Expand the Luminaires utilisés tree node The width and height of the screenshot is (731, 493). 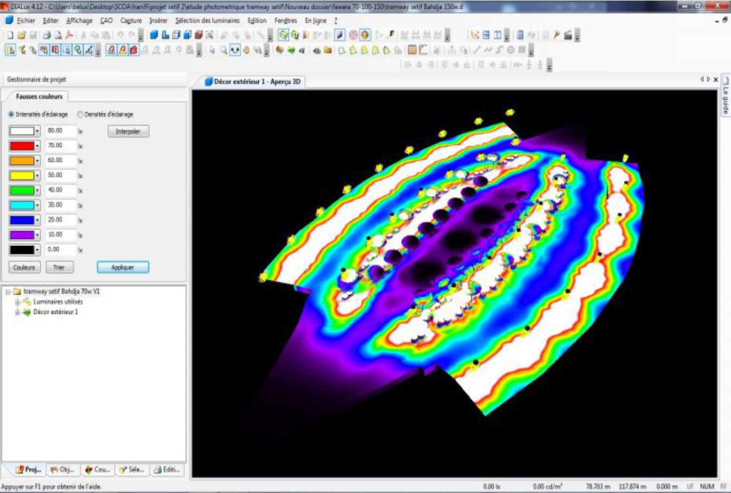pos(17,302)
